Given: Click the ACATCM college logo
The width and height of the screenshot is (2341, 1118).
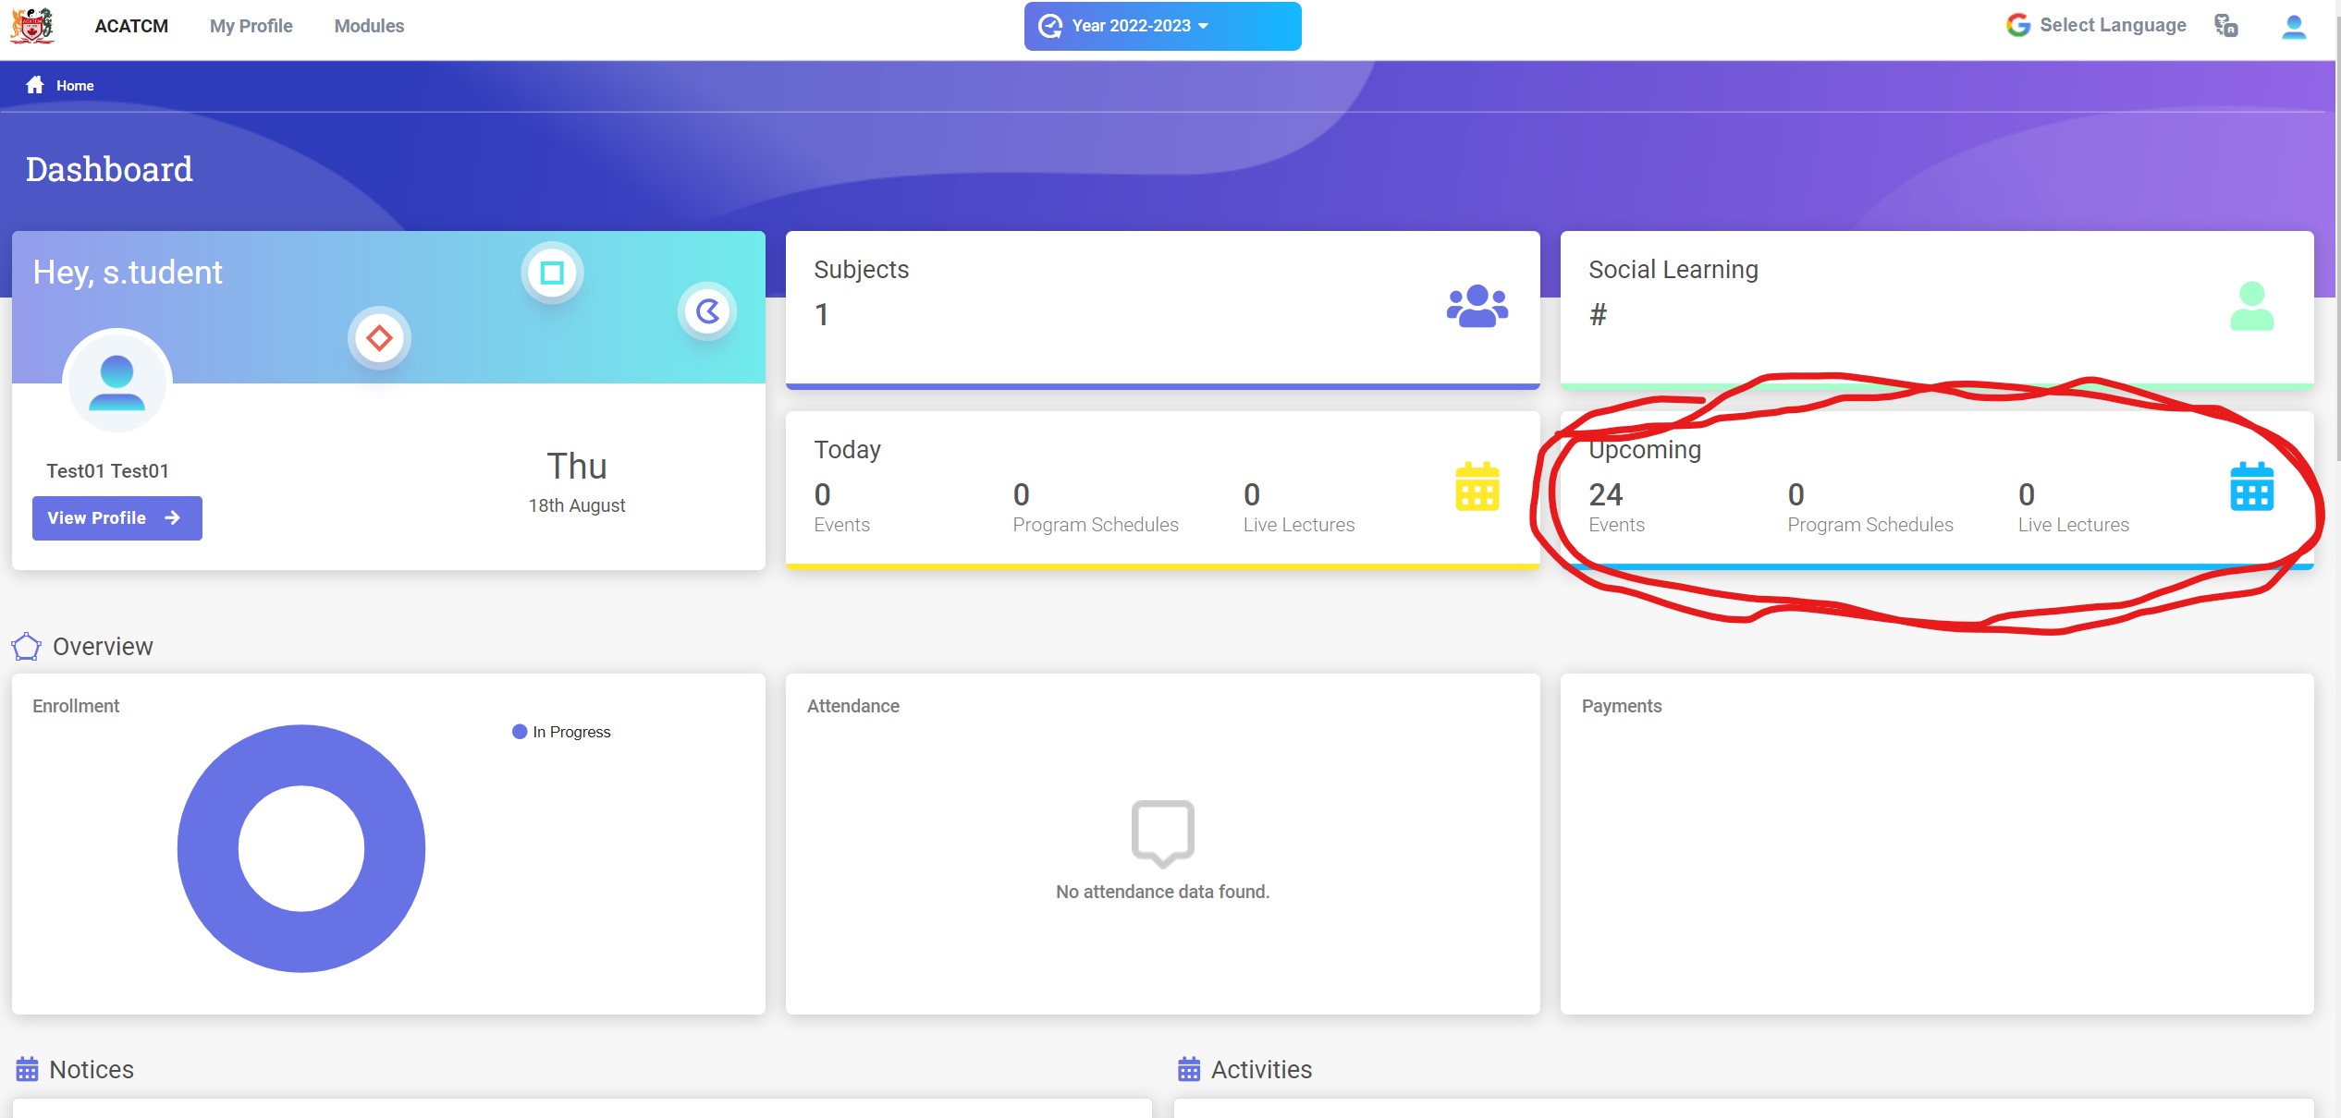Looking at the screenshot, I should [32, 25].
